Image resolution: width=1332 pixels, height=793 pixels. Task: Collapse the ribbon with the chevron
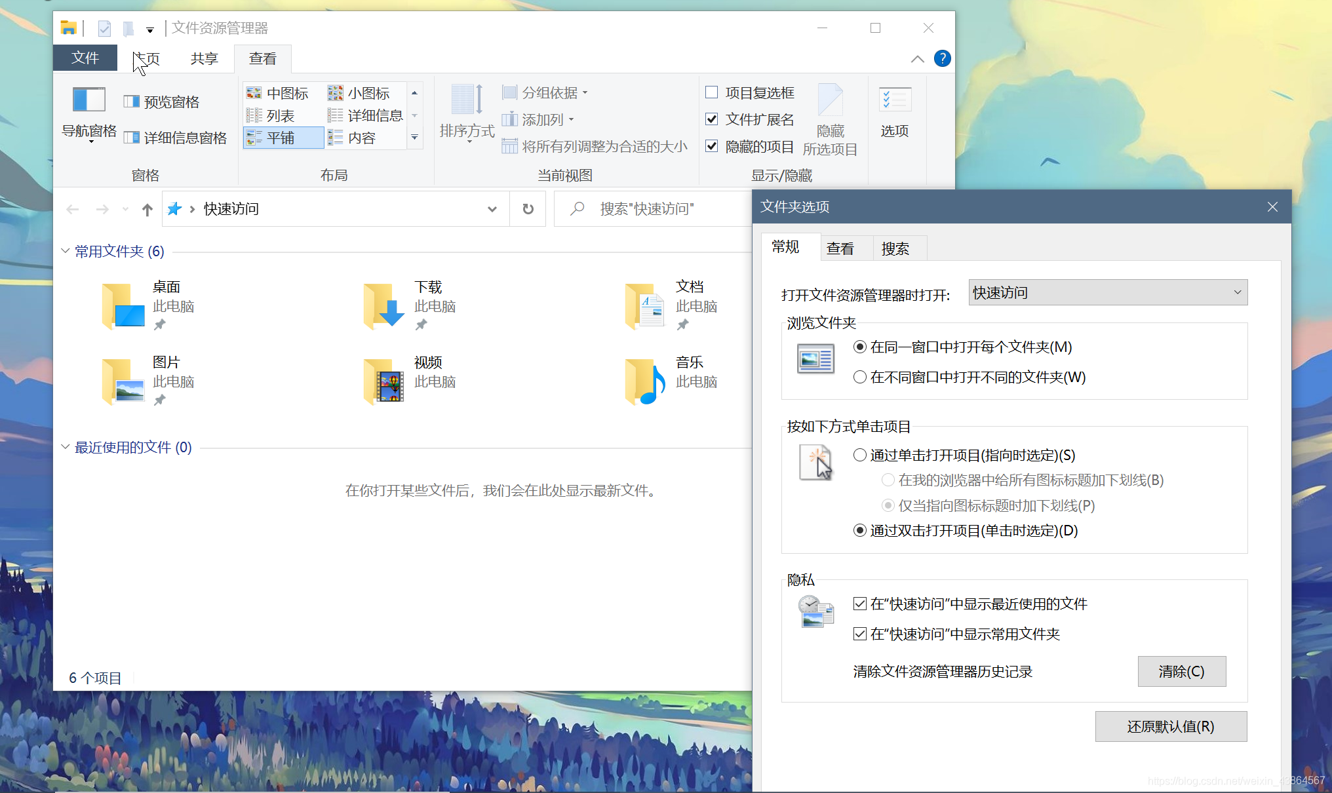click(x=917, y=59)
